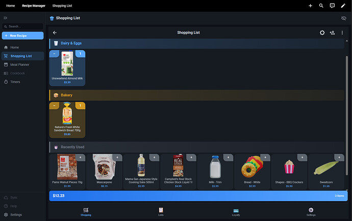Click the Mascarpone product thumbnail
Screen dimensions: 352x221
point(104,167)
